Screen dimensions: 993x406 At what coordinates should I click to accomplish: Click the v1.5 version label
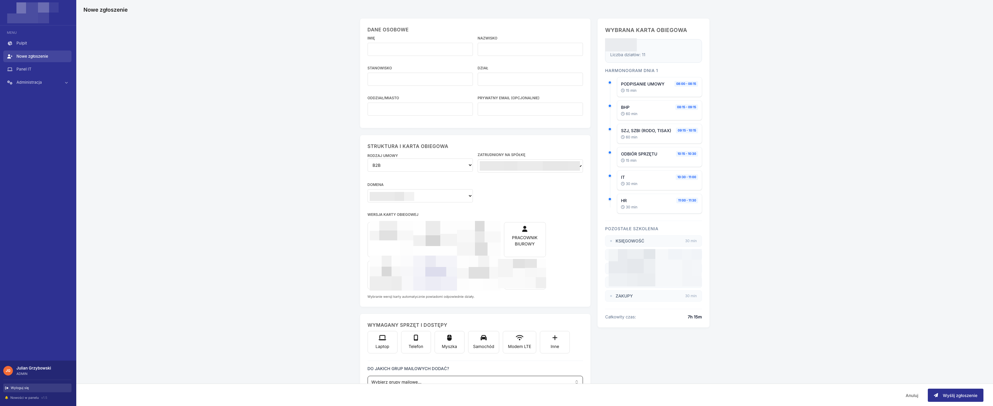(44, 398)
